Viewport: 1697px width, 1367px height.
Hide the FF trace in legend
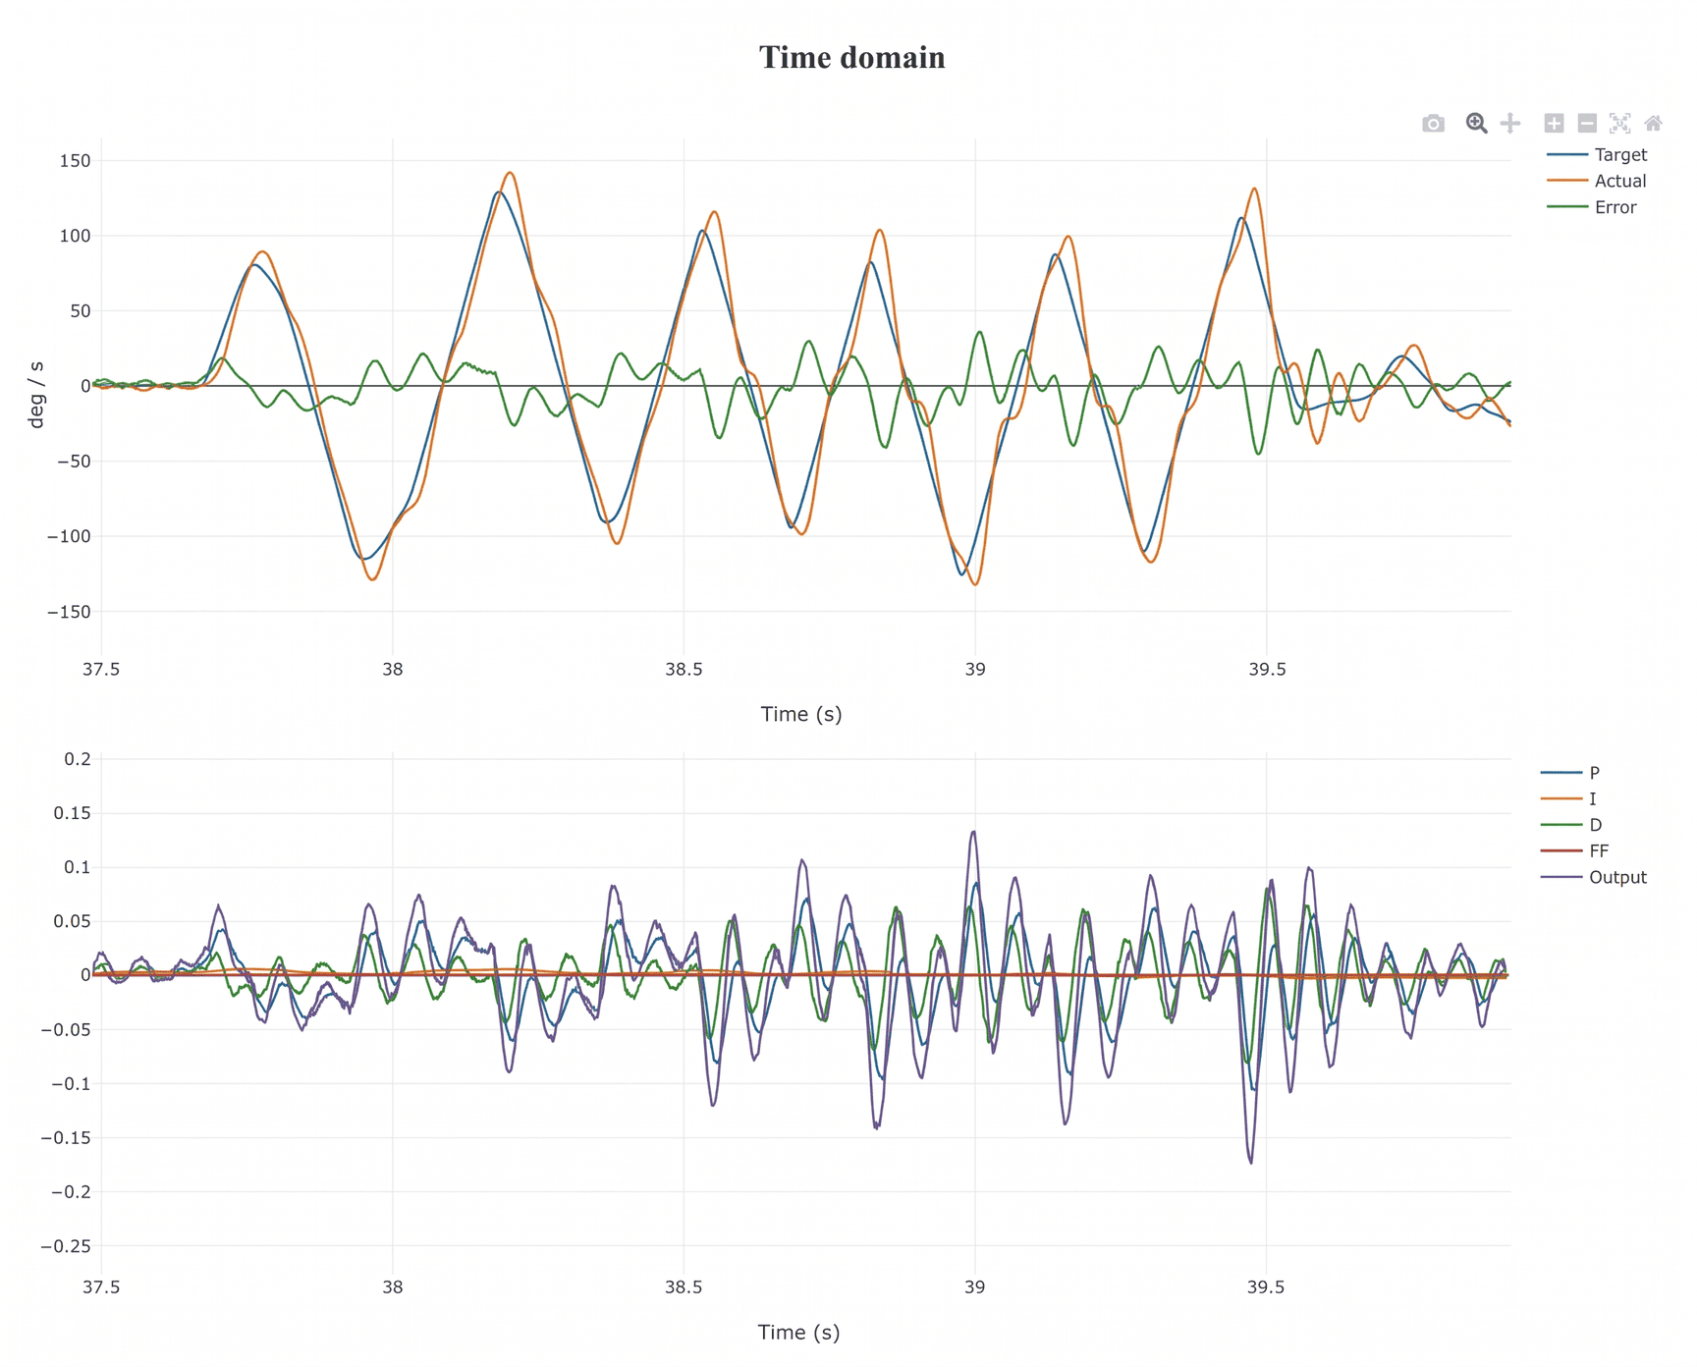point(1575,851)
